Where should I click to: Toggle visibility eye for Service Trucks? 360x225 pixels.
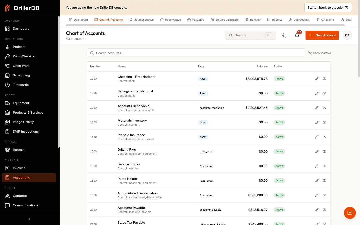324,166
